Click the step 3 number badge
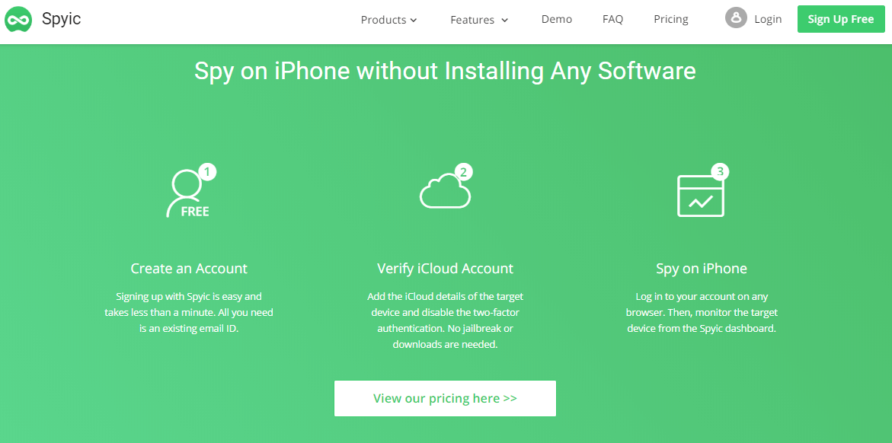892x443 pixels. click(x=720, y=171)
